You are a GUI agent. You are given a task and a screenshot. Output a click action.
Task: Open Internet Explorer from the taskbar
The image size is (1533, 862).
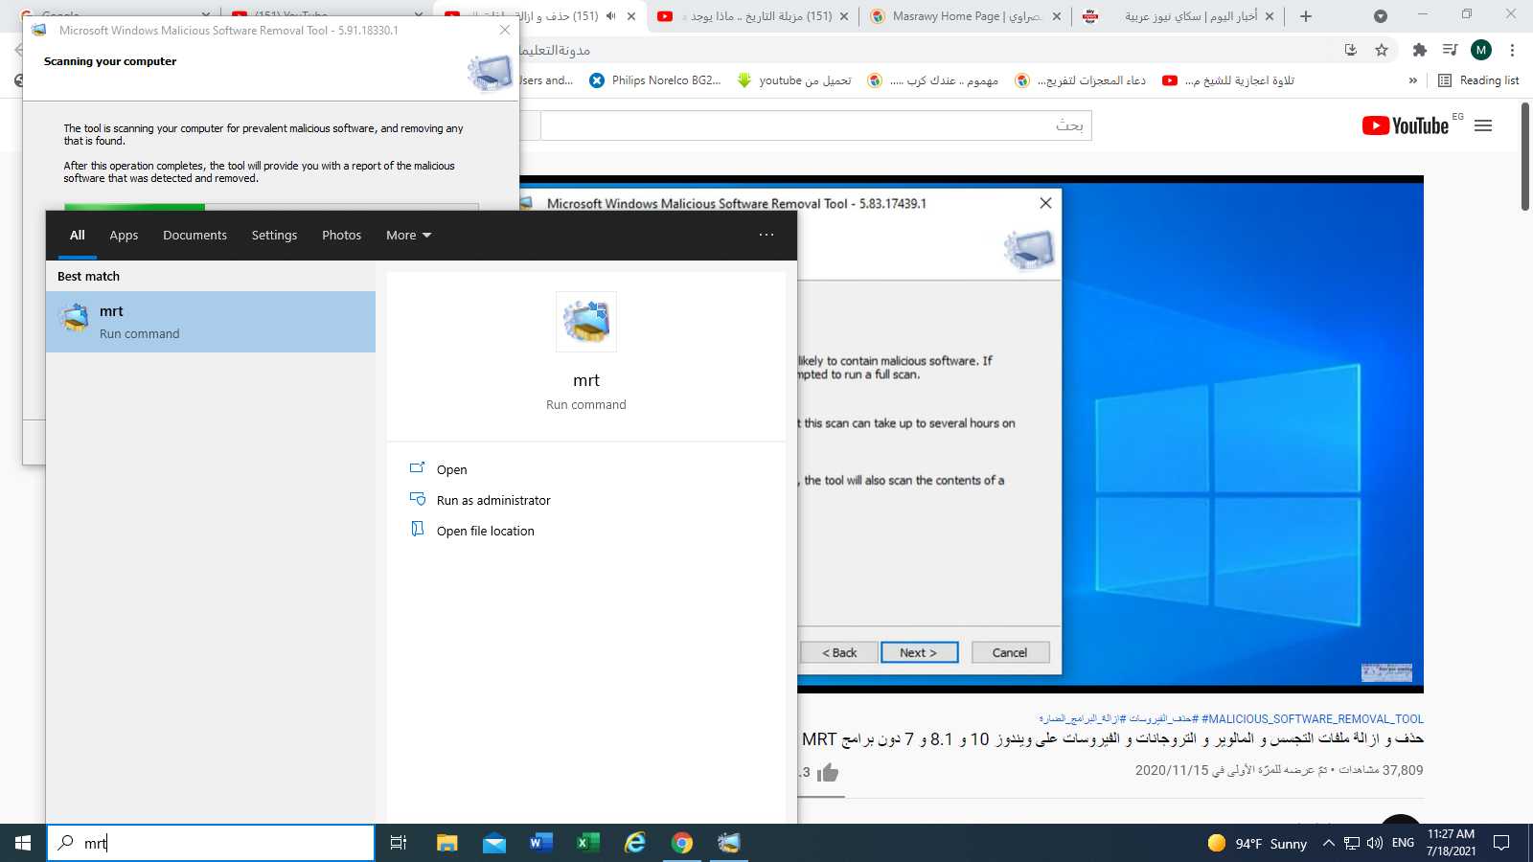tap(635, 843)
